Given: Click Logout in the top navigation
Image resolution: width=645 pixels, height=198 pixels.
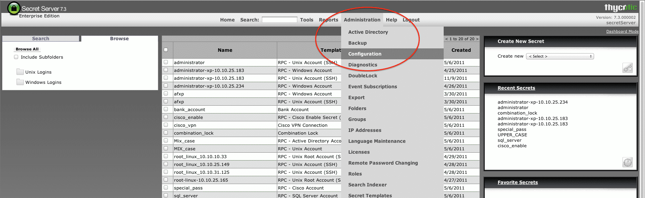Looking at the screenshot, I should [x=411, y=20].
